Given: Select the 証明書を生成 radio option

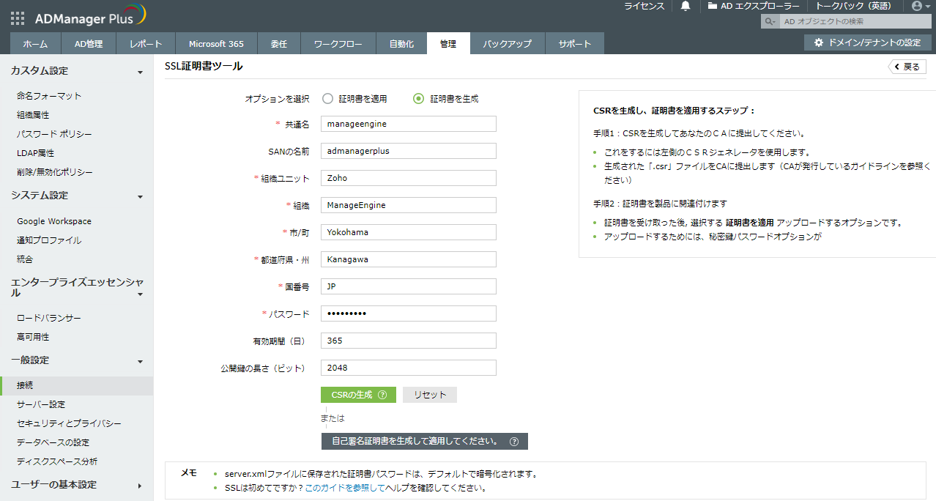Looking at the screenshot, I should pos(419,99).
